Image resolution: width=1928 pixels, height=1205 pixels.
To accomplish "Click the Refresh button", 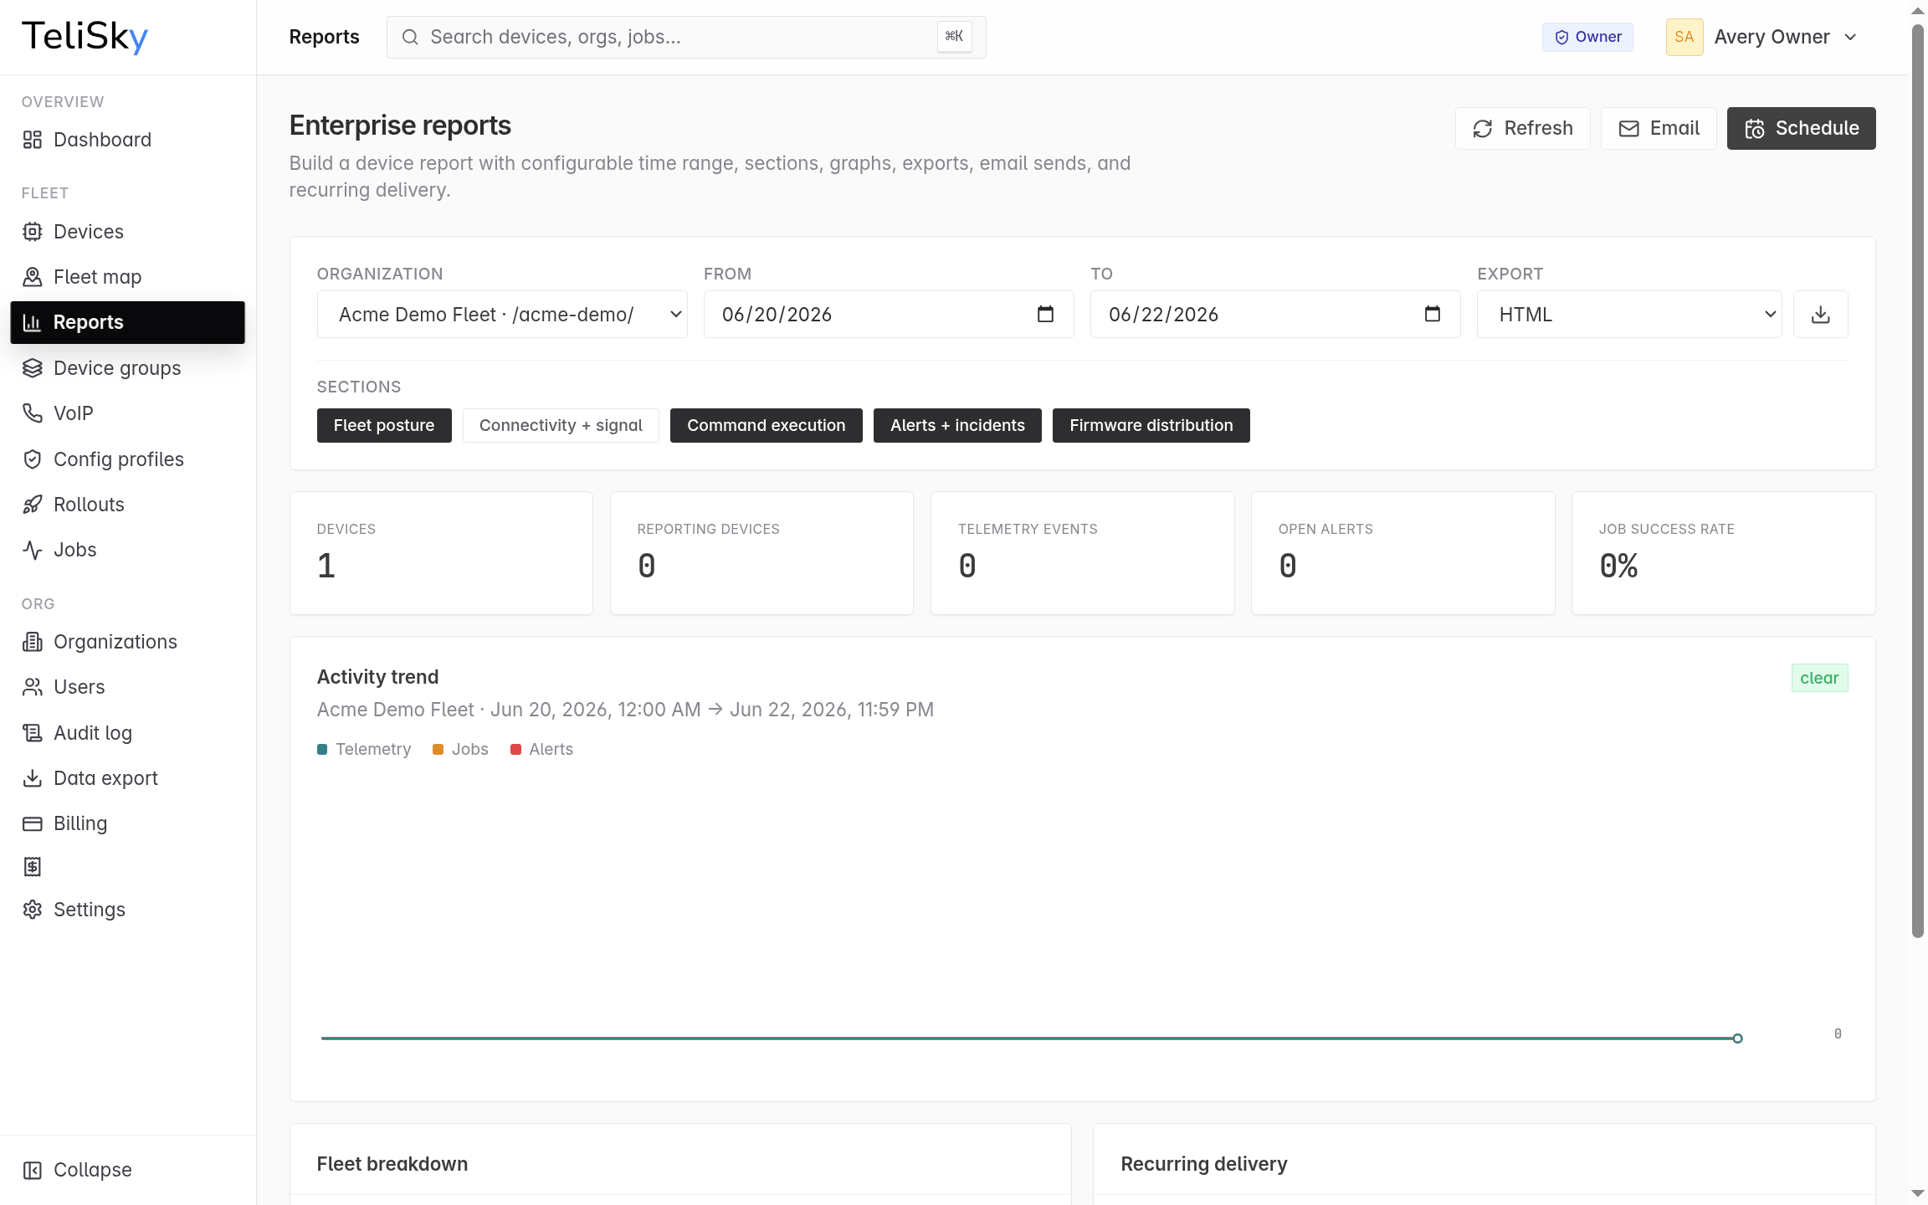I will point(1523,128).
